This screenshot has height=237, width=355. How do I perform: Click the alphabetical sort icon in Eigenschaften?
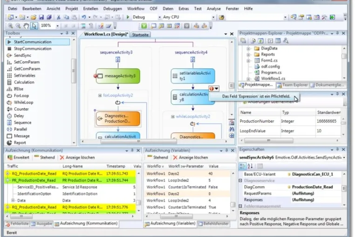point(250,166)
